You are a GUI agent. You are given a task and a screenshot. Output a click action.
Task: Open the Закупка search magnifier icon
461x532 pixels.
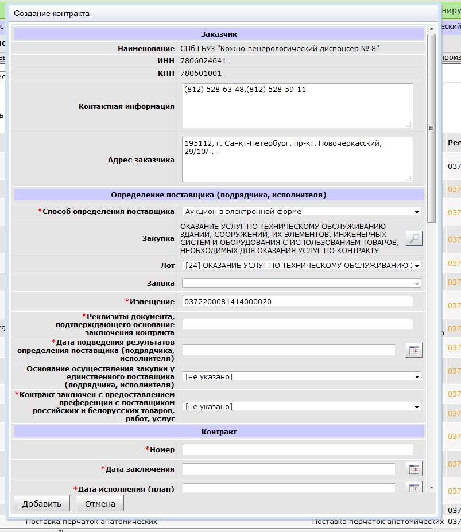pyautogui.click(x=414, y=238)
